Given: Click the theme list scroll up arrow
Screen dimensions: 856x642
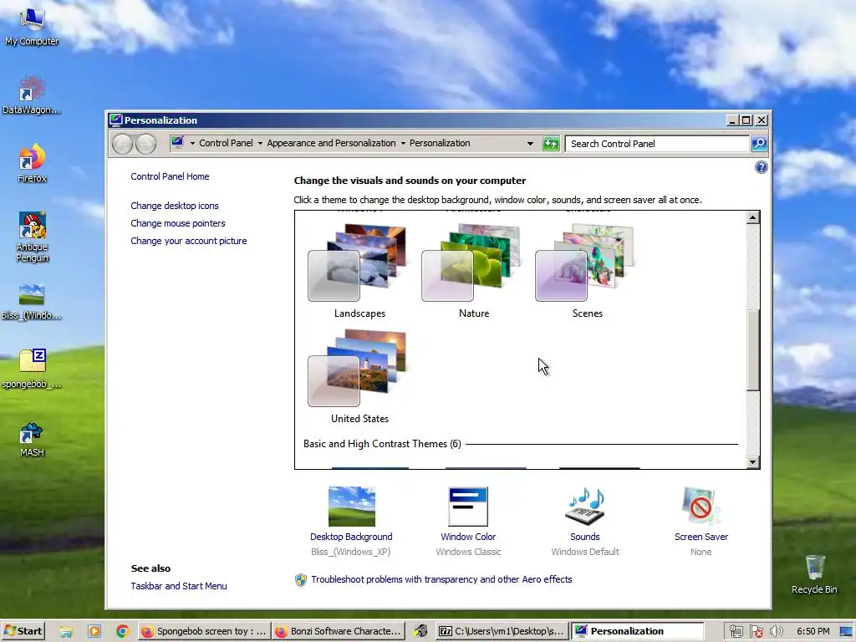Looking at the screenshot, I should (753, 217).
